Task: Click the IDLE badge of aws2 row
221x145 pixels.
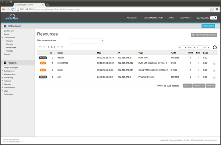Action: (43, 70)
